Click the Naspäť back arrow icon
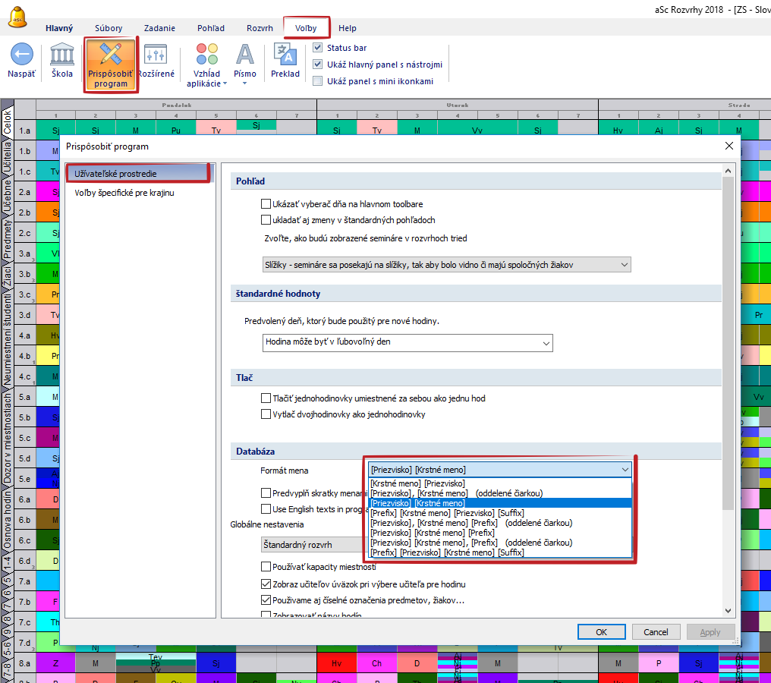Screen dimensions: 771x683 coord(21,55)
